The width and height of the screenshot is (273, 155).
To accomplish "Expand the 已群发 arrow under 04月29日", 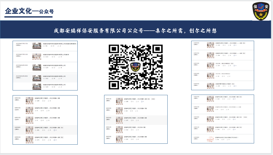I will [111, 110].
